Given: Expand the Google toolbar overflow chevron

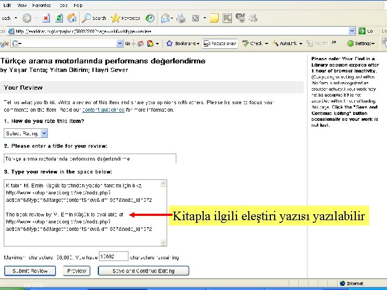Looking at the screenshot, I should pyautogui.click(x=334, y=42).
